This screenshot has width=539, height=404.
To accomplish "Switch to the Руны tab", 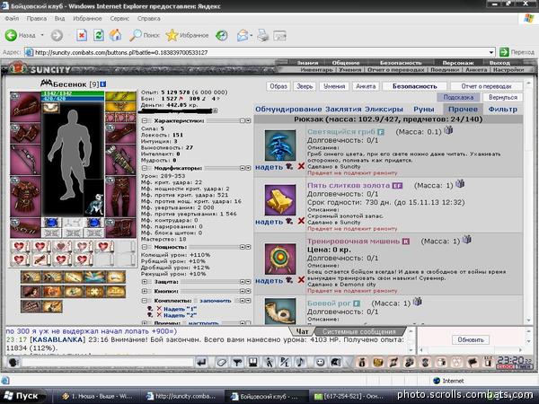I will [424, 110].
